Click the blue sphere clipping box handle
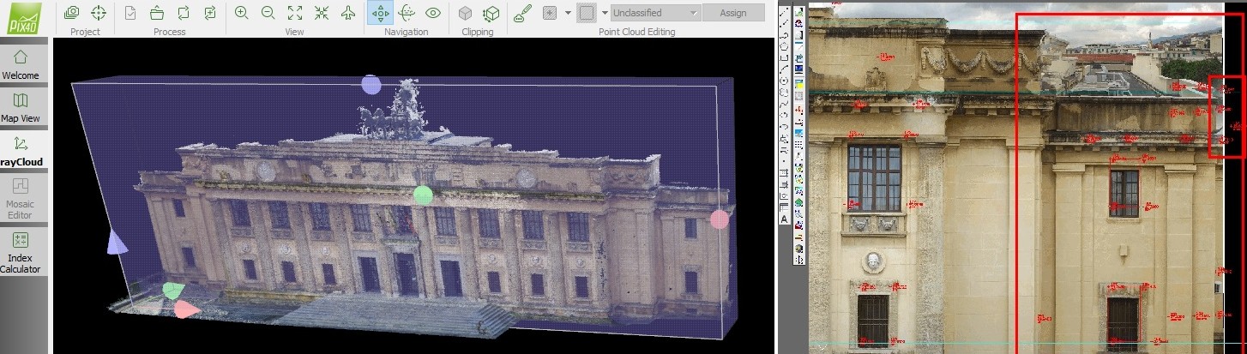Image resolution: width=1247 pixels, height=354 pixels. pyautogui.click(x=370, y=84)
